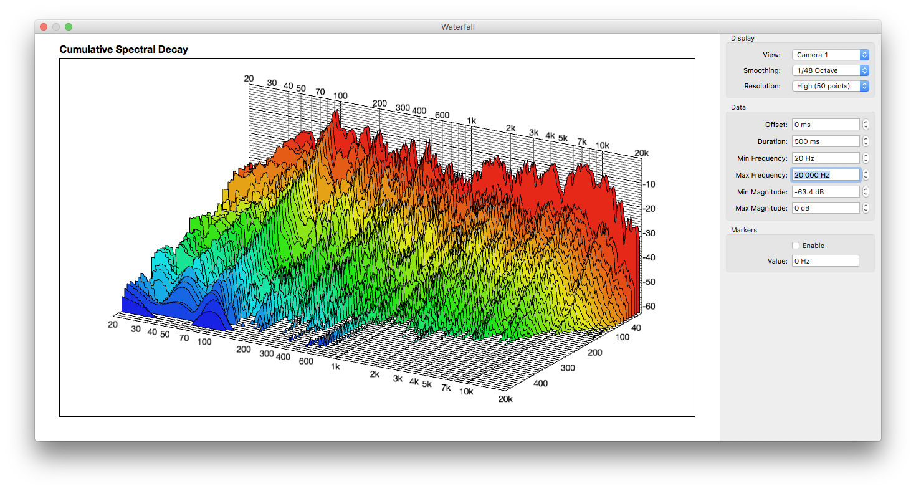Screen dimensions: 916x491
Task: Click the Min Frequency field showing 20 Hz
Action: pyautogui.click(x=826, y=158)
